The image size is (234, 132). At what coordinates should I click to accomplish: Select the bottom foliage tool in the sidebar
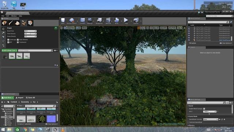[x=3, y=45]
